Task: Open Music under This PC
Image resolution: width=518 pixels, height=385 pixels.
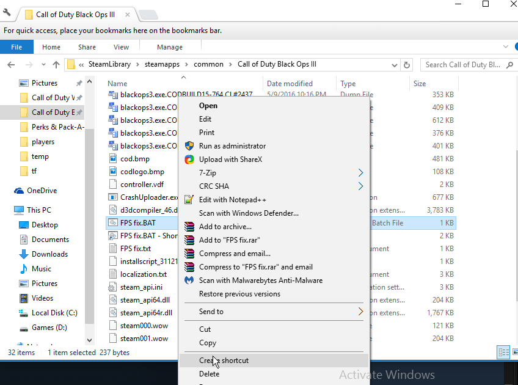Action: pos(42,269)
